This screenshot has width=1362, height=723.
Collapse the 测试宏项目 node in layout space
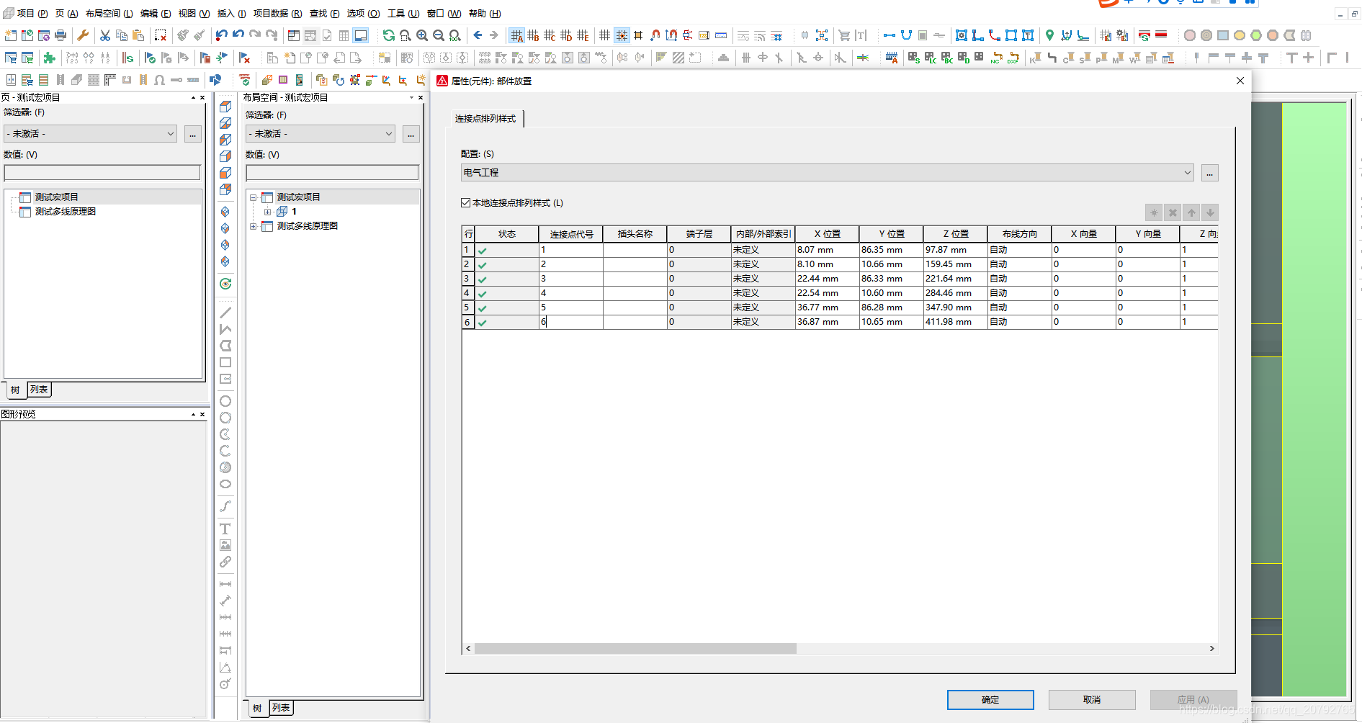tap(253, 197)
